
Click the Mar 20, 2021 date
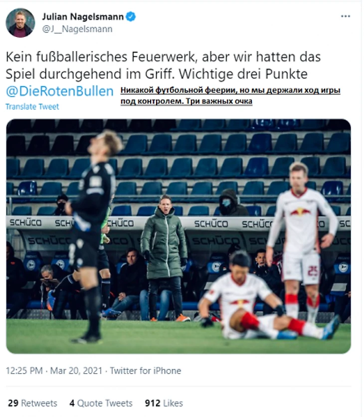click(x=76, y=371)
